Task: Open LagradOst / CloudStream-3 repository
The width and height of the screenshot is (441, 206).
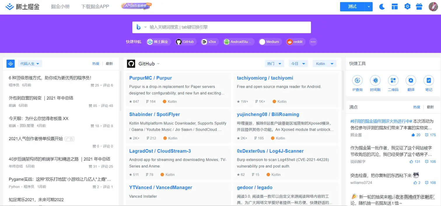Action: coord(160,151)
